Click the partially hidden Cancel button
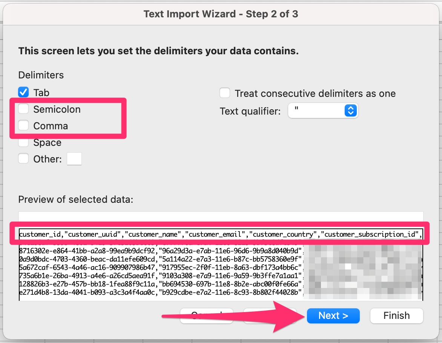Viewport: 442px width, 343px height. click(x=206, y=315)
